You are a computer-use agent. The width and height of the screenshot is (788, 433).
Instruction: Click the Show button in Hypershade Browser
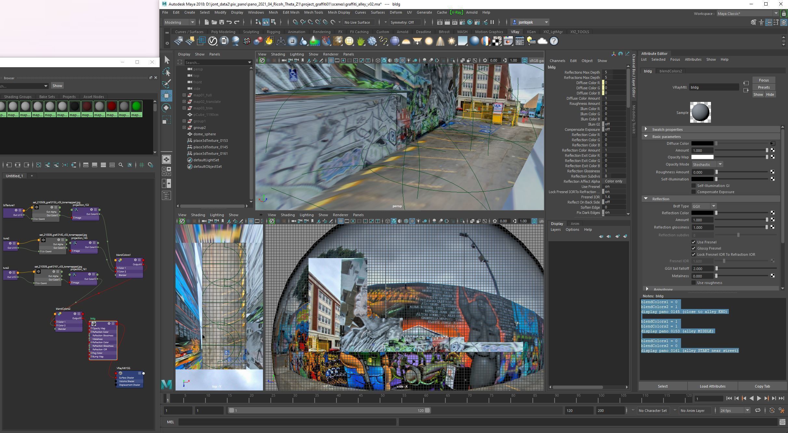pyautogui.click(x=57, y=86)
